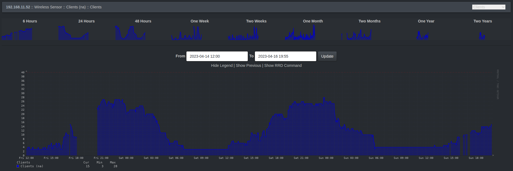Screen dimensions: 513x171
Task: Click the Hide Legend link
Action: pos(222,65)
